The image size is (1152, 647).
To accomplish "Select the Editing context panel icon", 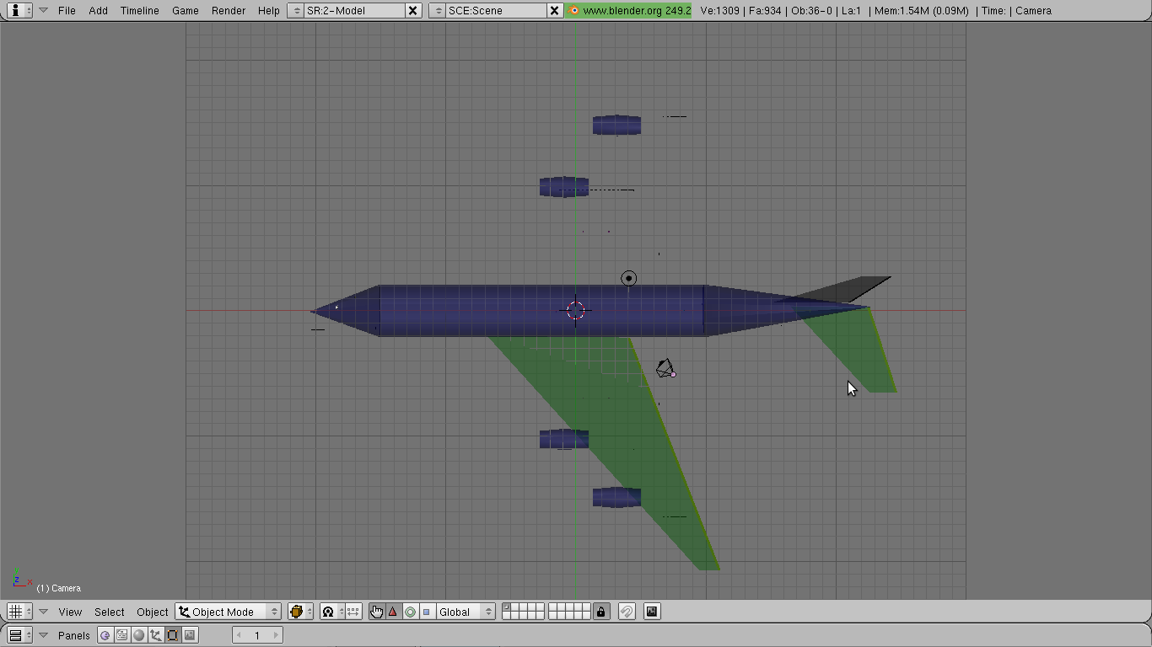I will tap(172, 635).
